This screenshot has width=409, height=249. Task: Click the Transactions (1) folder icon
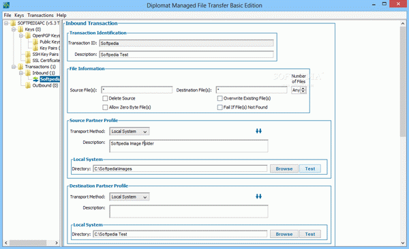click(20, 67)
